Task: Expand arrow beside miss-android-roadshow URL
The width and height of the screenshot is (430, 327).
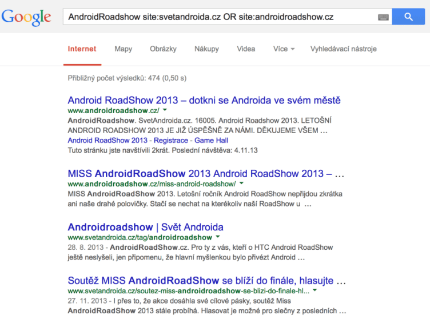Action: click(241, 183)
